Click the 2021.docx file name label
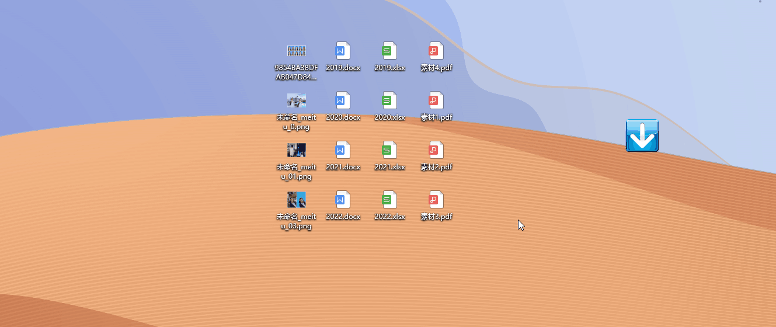Viewport: 776px width, 327px height. pos(343,167)
